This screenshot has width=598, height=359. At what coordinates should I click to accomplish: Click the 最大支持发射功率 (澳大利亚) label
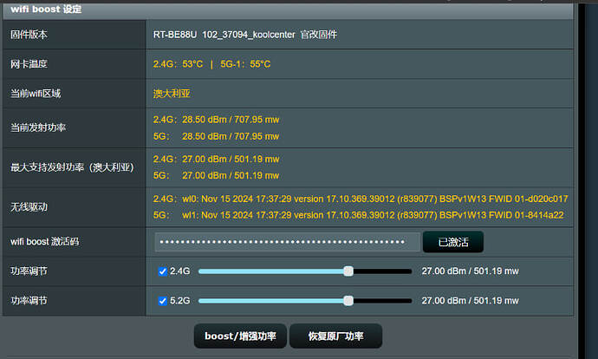point(72,167)
